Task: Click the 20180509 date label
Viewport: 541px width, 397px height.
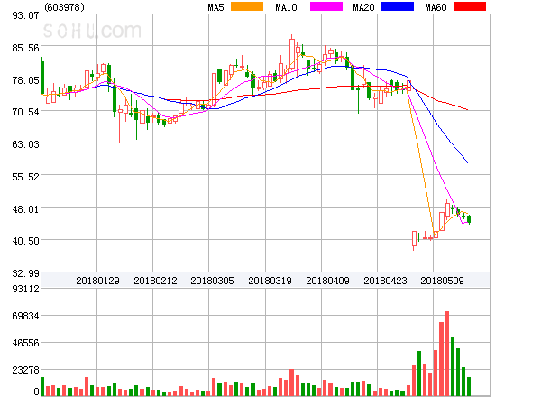Action: tap(442, 281)
